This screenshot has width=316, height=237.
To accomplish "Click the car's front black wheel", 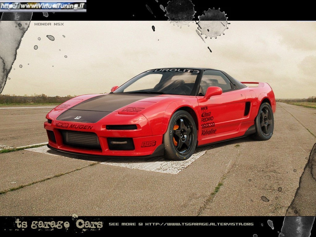I will click(x=180, y=135).
